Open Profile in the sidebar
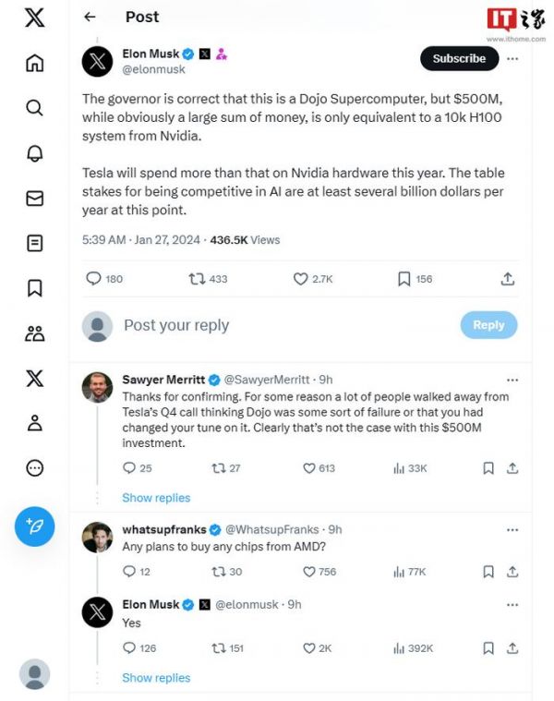The image size is (554, 701). (34, 423)
